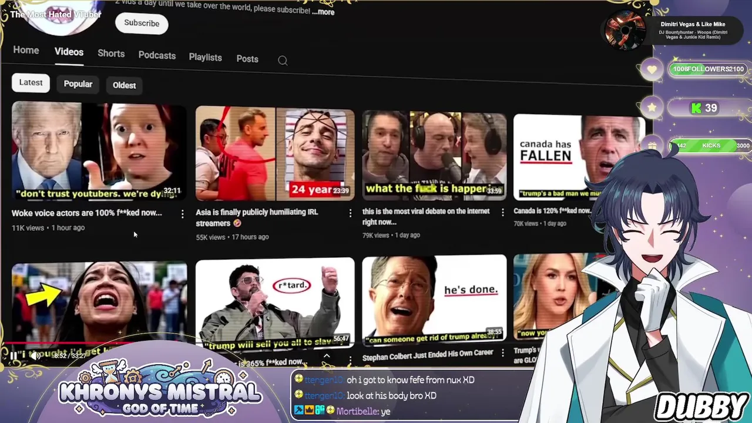Click the now-playing album art disc
This screenshot has width=752, height=423.
[x=626, y=29]
